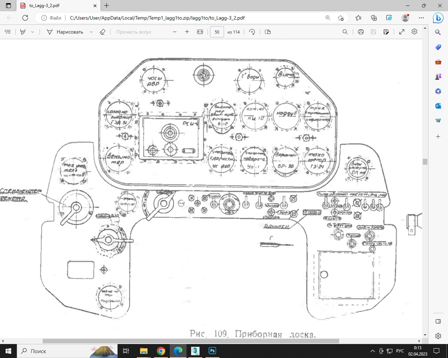
Task: Toggle the eraser tool
Action: tap(103, 32)
